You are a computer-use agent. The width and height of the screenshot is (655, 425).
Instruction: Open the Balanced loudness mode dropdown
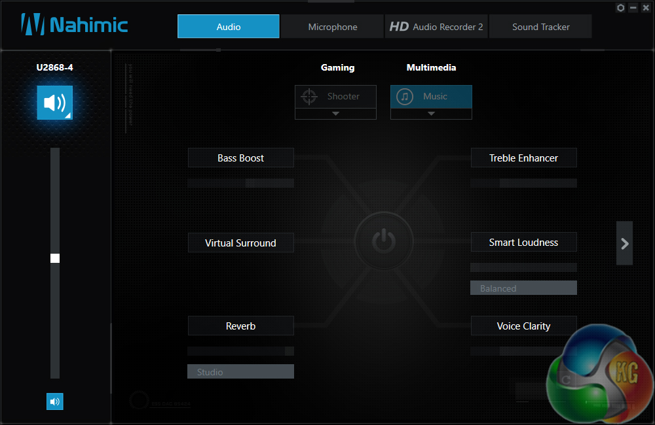tap(523, 288)
